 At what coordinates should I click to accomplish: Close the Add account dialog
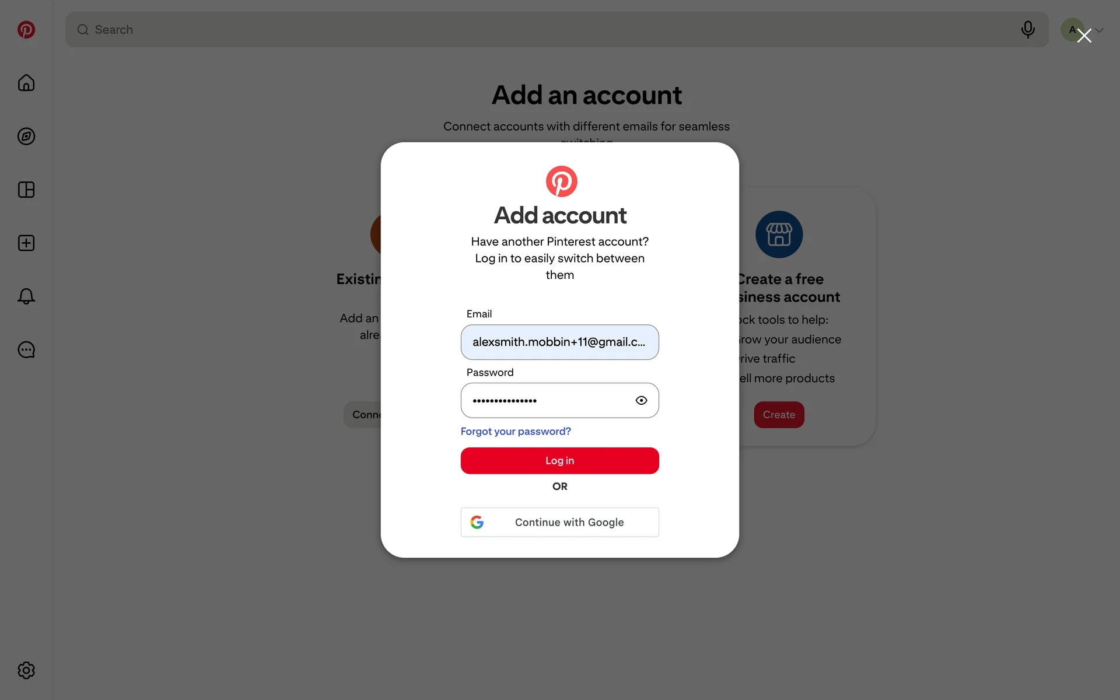coord(1084,36)
